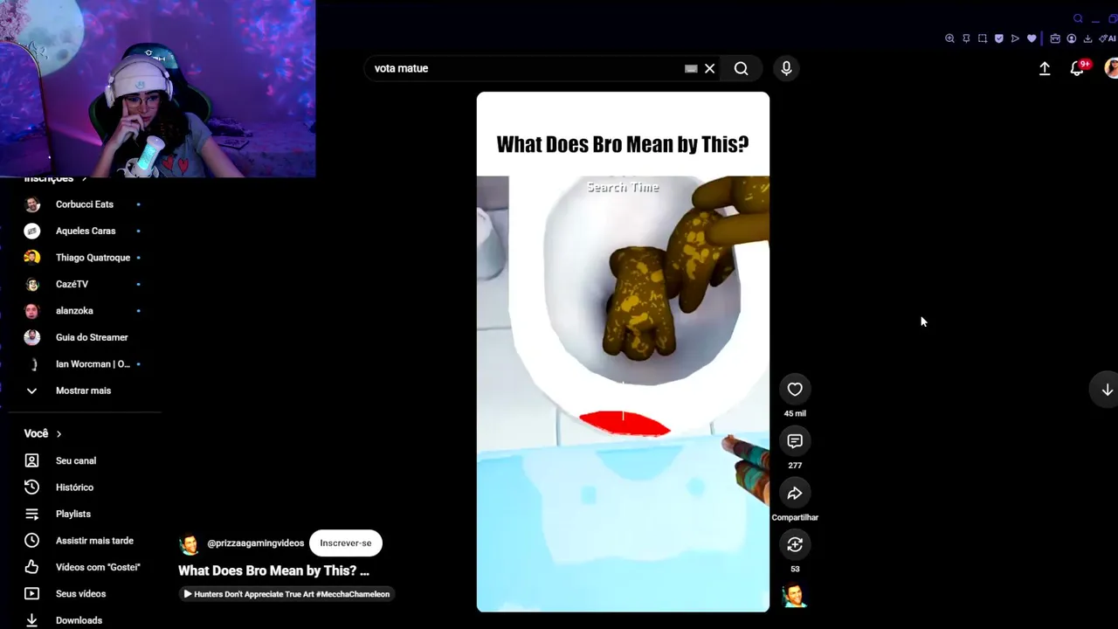The height and width of the screenshot is (629, 1118).
Task: Open the upload/create button in YouTube header
Action: 1045,68
